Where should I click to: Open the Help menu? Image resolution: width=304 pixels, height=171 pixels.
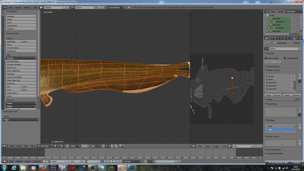tap(35, 8)
